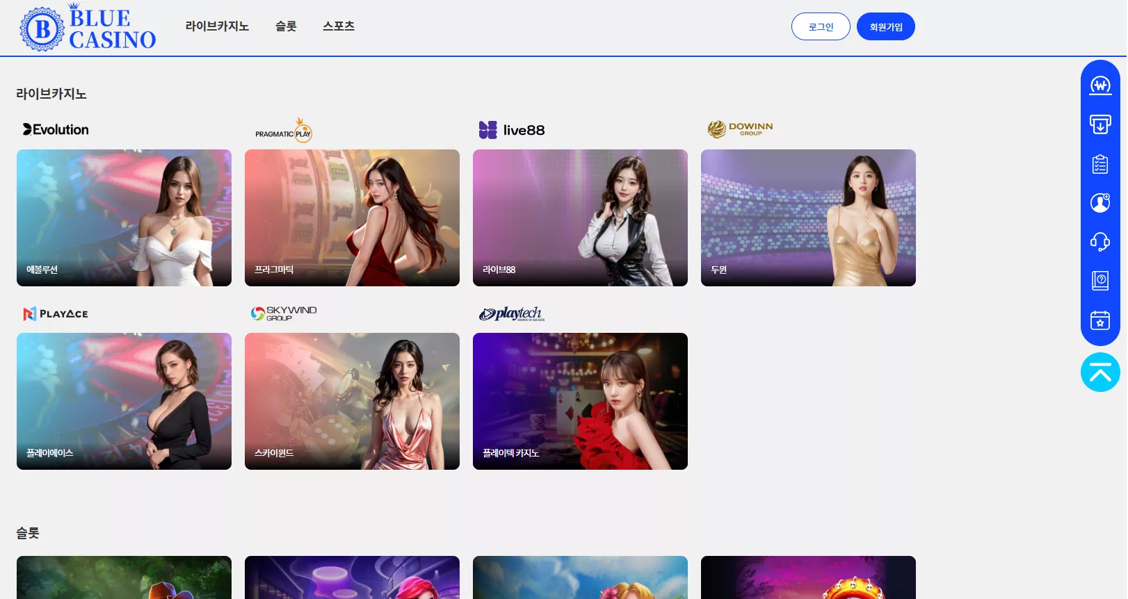Open the calendar star events icon
Viewport: 1128px width, 599px height.
click(1100, 320)
